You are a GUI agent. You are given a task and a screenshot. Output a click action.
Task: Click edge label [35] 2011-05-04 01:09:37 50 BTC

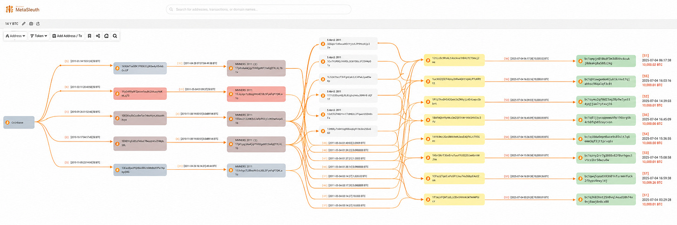coord(197,89)
